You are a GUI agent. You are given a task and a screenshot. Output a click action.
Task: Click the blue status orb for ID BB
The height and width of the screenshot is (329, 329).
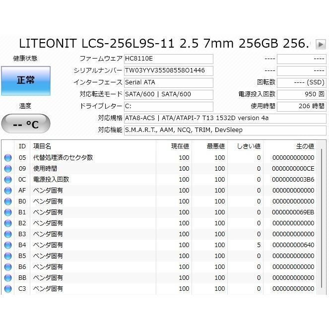coord(8,278)
